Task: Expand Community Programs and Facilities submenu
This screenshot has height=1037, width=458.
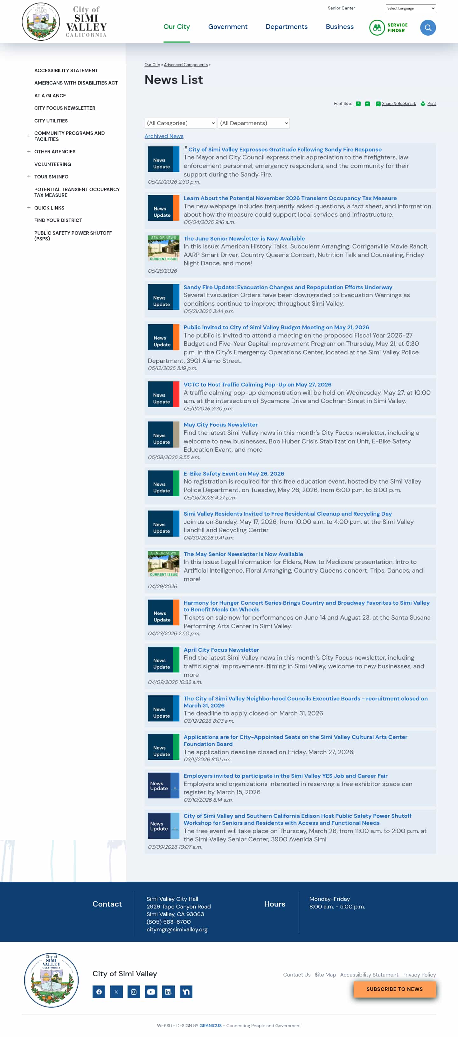Action: pyautogui.click(x=29, y=136)
